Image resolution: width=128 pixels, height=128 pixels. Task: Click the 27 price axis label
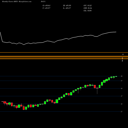point(122,112)
